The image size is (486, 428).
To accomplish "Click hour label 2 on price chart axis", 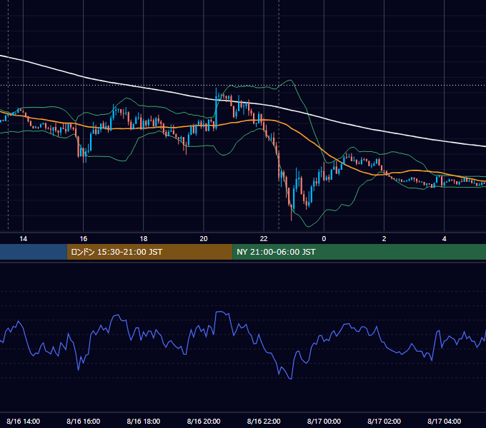I will tap(384, 239).
